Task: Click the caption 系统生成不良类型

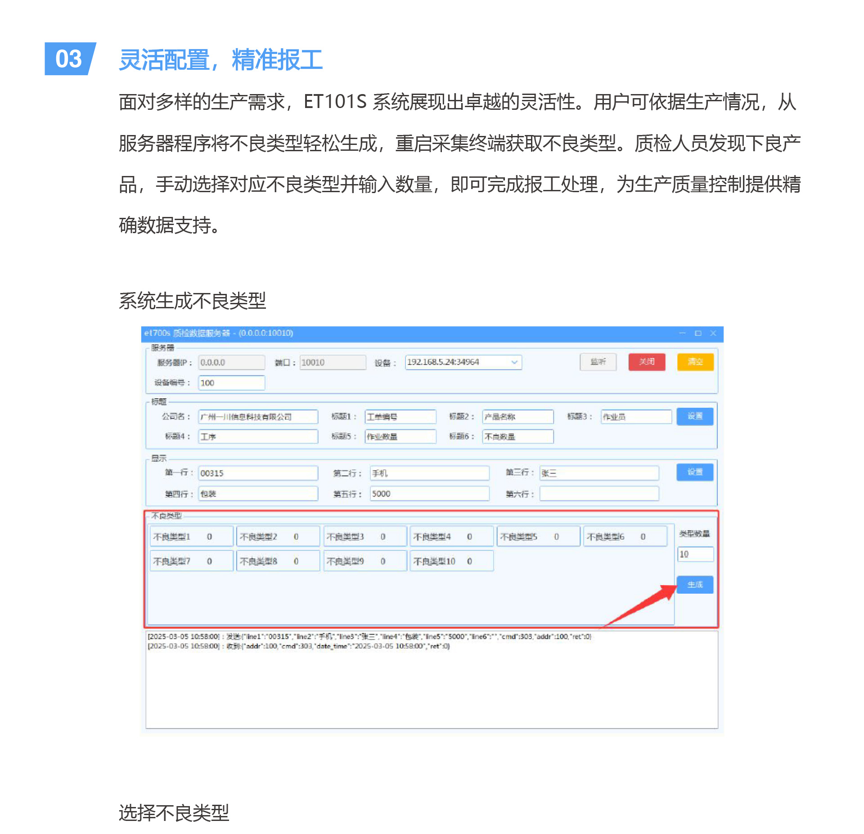Action: point(192,301)
